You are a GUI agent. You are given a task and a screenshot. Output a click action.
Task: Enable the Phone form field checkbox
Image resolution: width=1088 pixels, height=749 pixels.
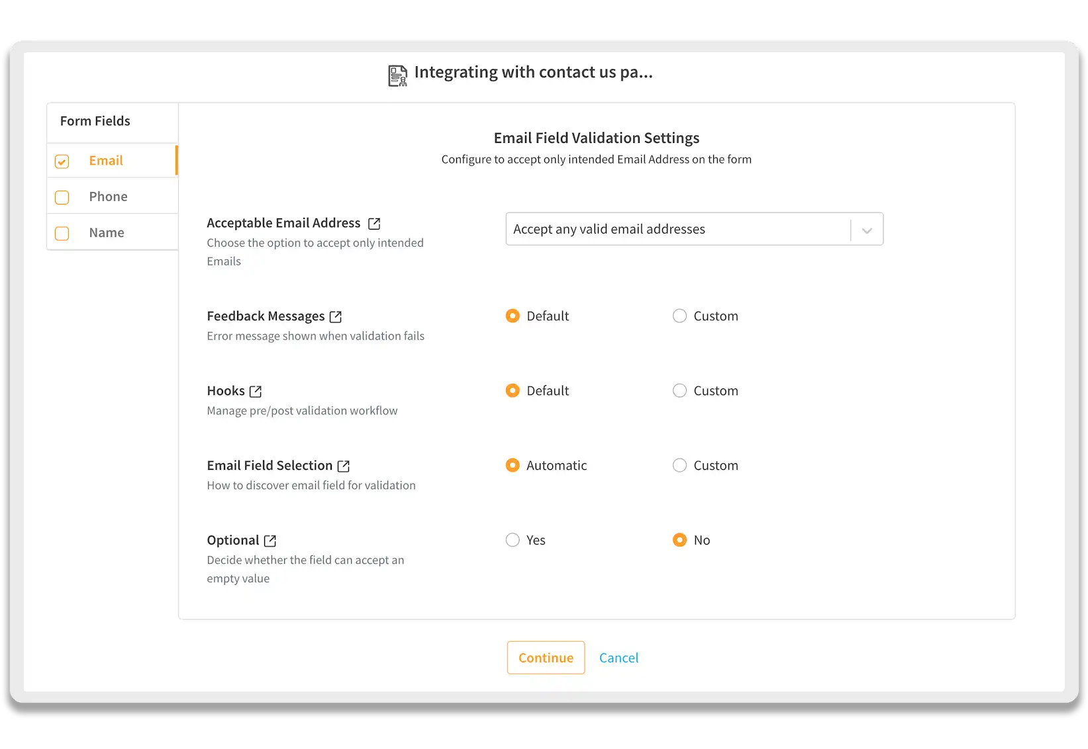point(62,197)
